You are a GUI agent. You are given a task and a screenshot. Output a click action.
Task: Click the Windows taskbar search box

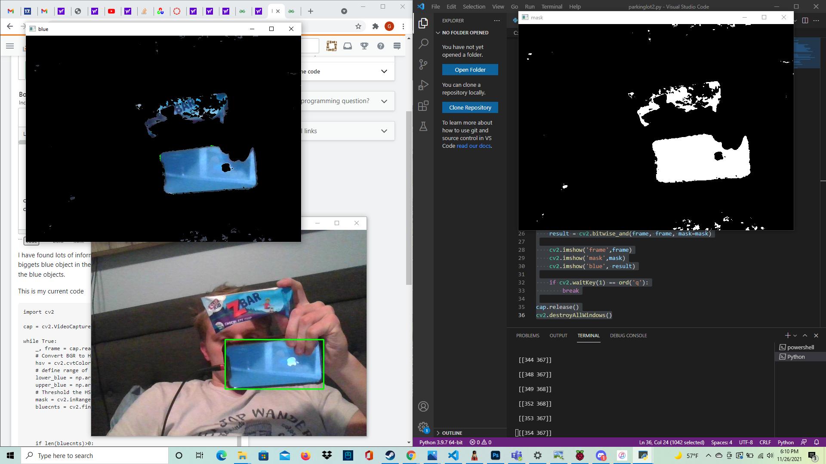point(94,455)
